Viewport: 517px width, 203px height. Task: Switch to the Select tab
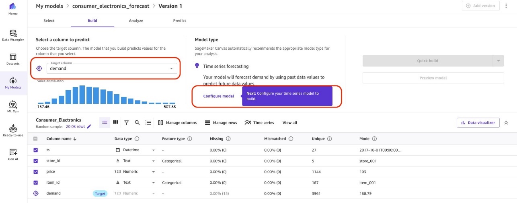(x=49, y=20)
